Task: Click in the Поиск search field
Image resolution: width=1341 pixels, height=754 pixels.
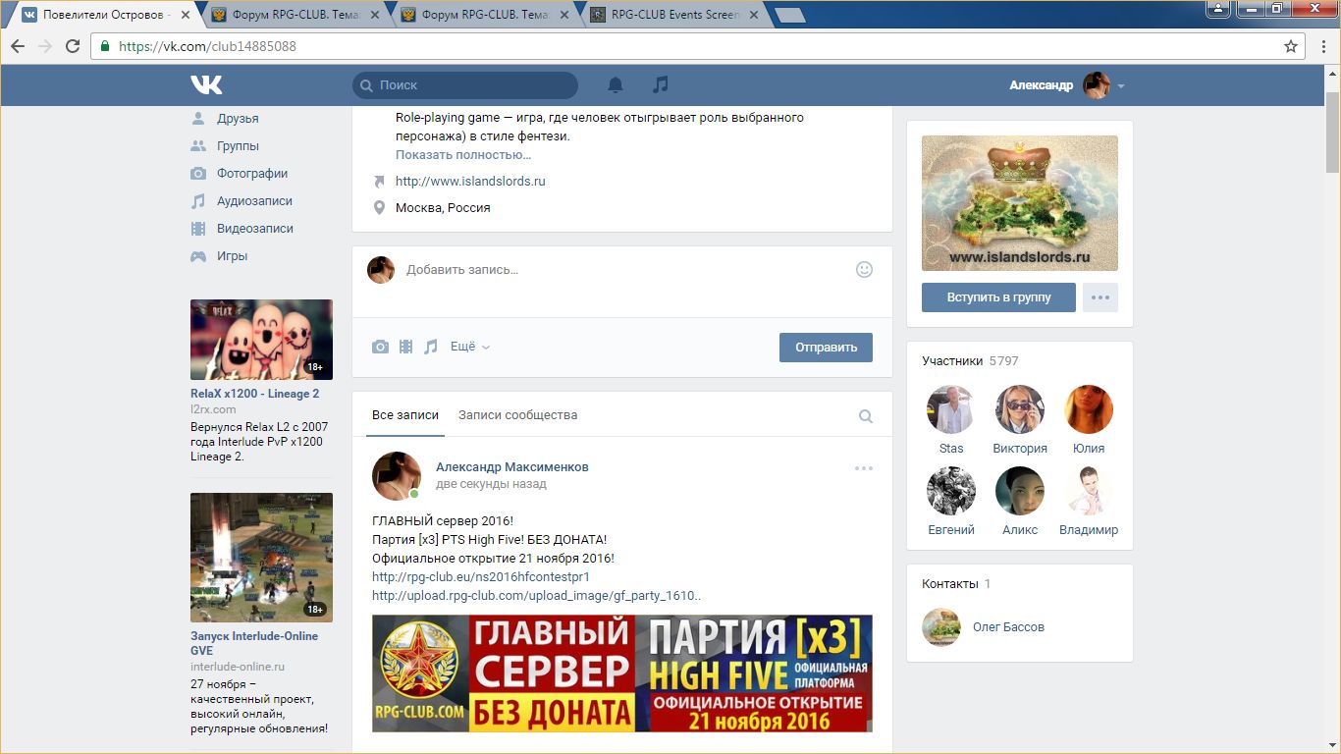Action: click(x=465, y=85)
